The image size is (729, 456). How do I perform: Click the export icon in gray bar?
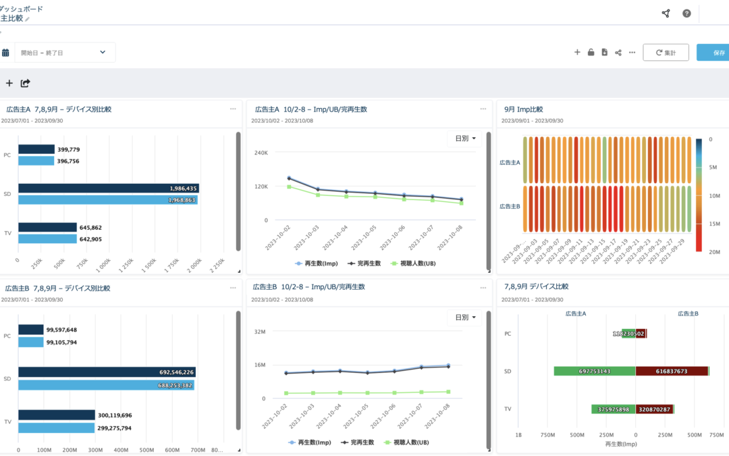click(25, 83)
